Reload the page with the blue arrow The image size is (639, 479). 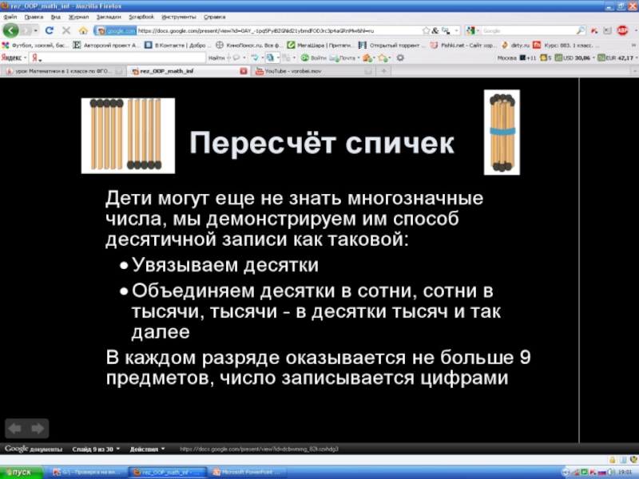point(50,30)
